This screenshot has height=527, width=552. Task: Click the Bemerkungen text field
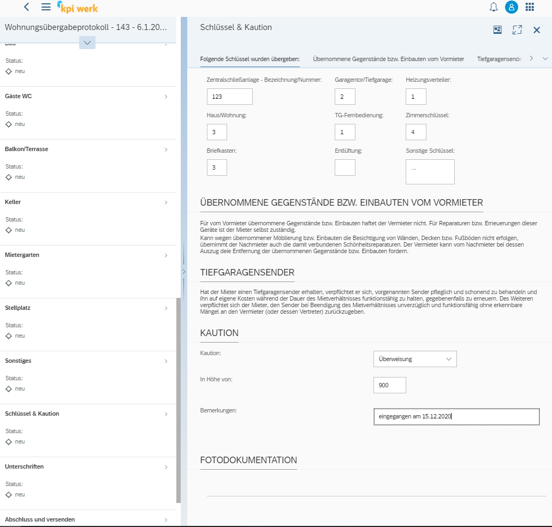(456, 417)
